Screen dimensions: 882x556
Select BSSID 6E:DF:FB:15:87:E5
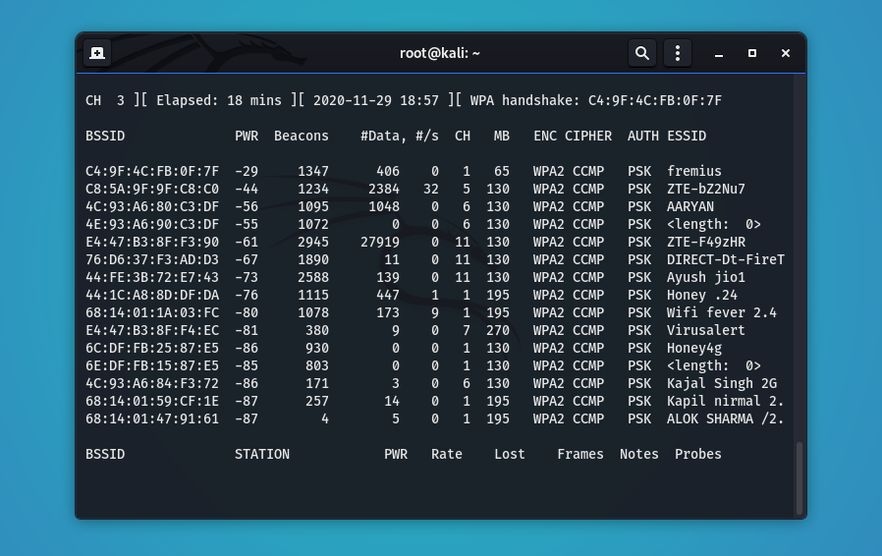click(152, 365)
